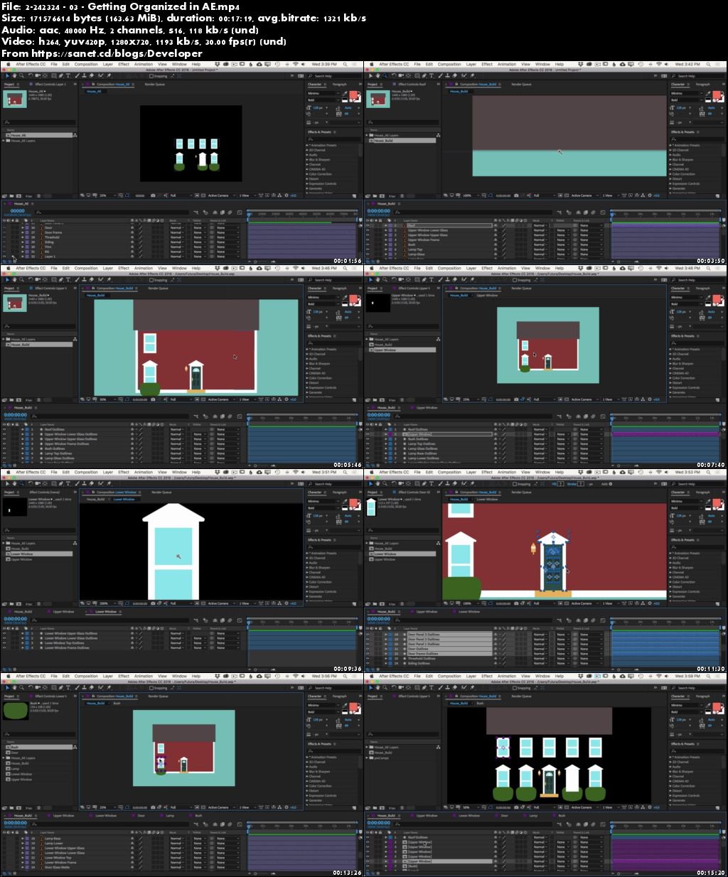
Task: In 00:07:40 frame, select the Pen tool
Action: click(424, 280)
